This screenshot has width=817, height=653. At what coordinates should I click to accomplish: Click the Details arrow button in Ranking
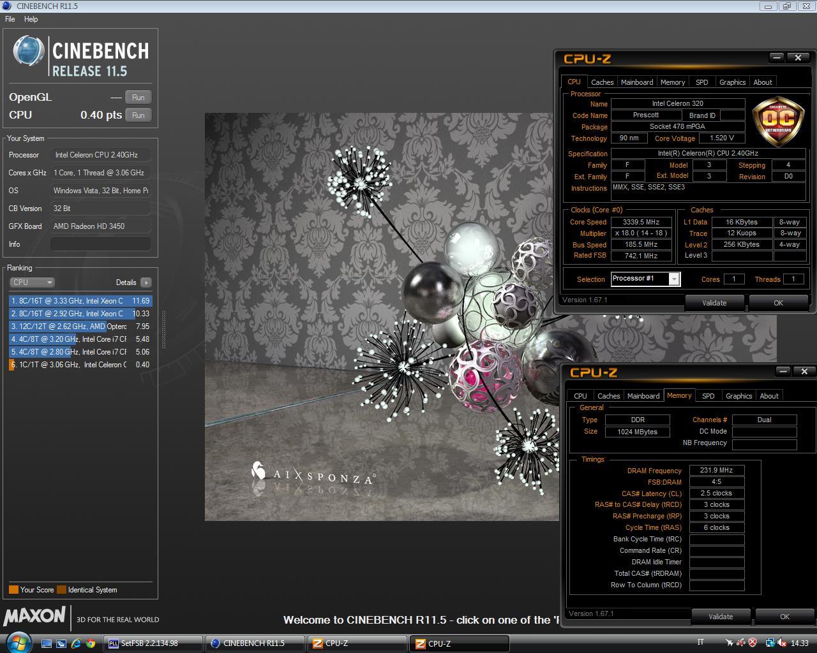(146, 282)
